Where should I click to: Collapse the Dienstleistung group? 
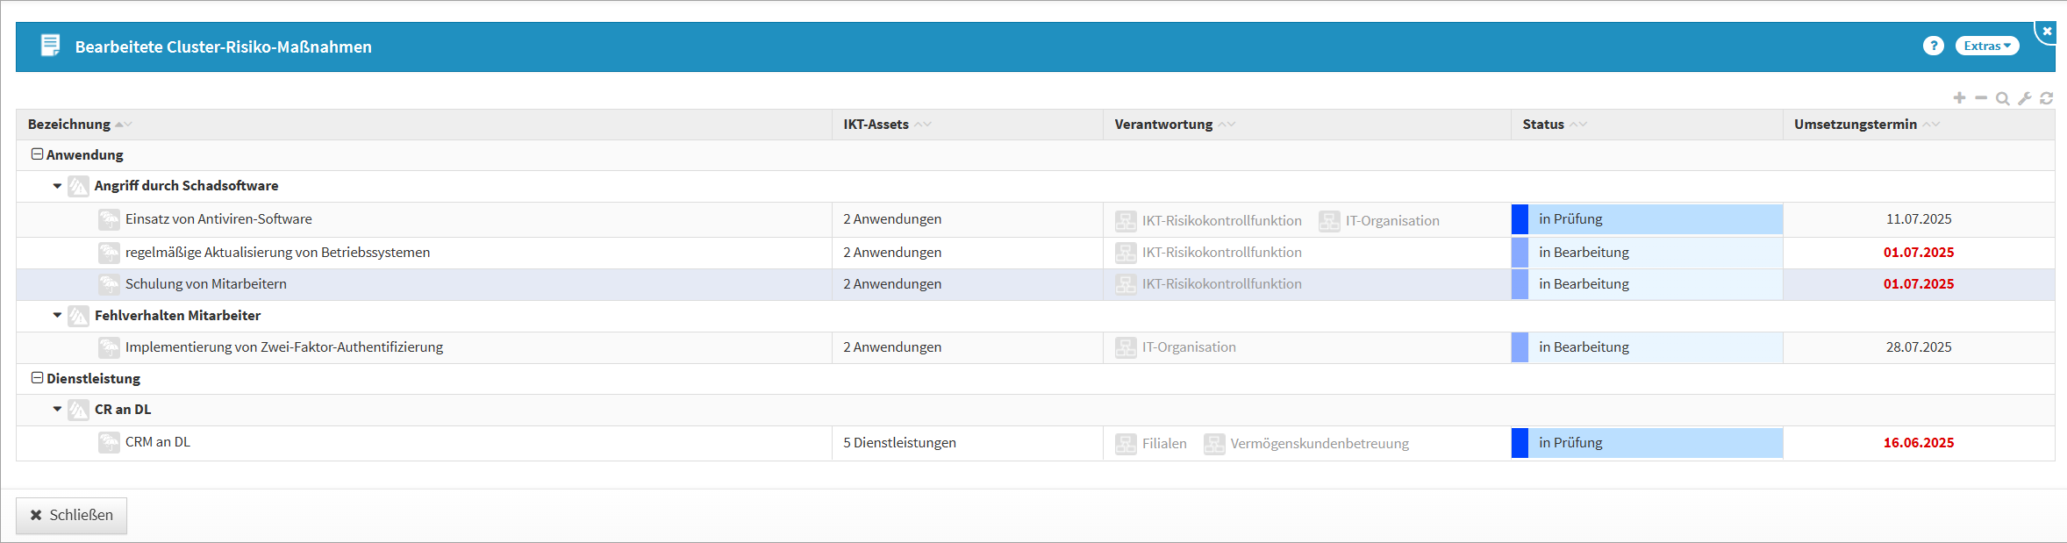[x=37, y=378]
